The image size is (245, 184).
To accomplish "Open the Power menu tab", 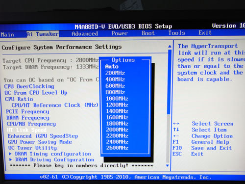I will (x=120, y=33).
